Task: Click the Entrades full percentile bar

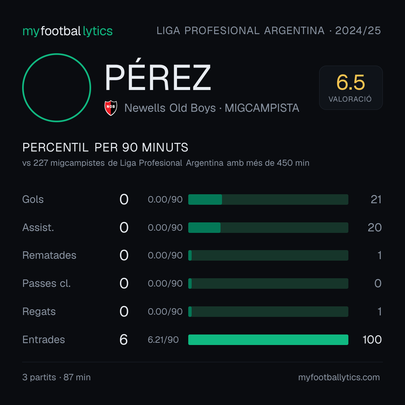Action: click(x=268, y=340)
